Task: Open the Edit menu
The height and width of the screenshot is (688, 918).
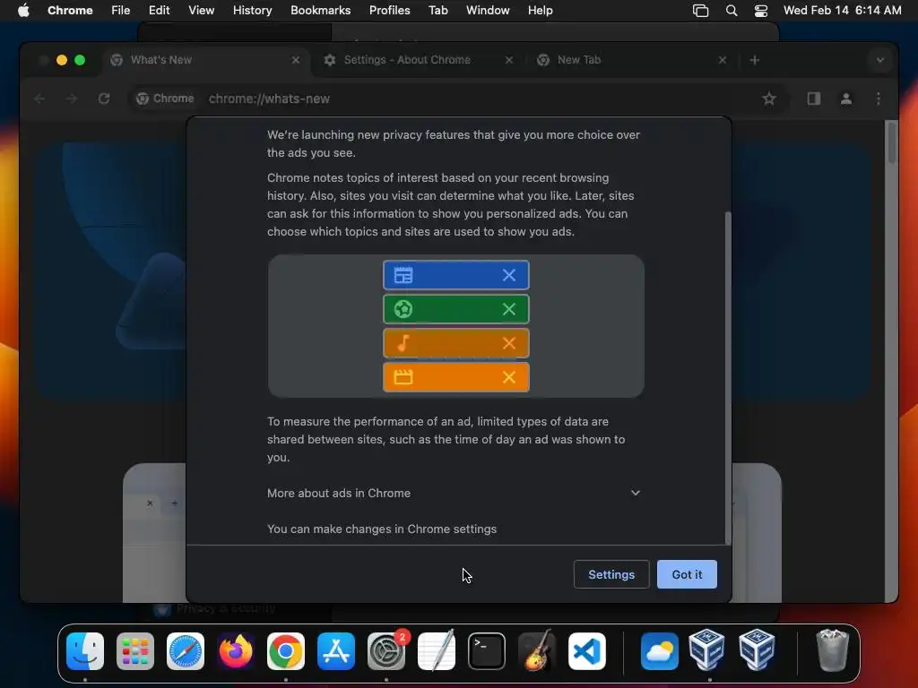Action: (x=159, y=11)
